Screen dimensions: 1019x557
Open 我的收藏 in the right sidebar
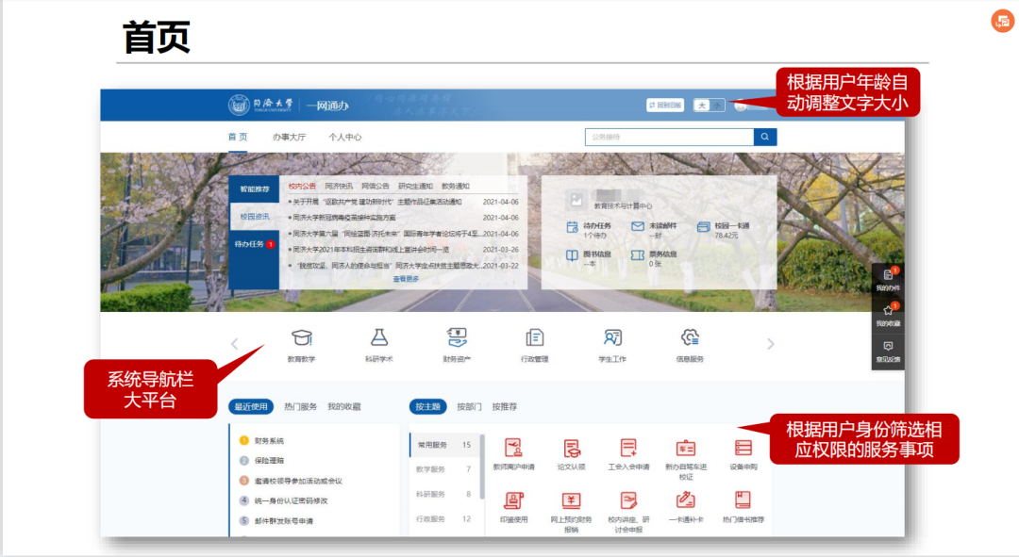[x=888, y=314]
